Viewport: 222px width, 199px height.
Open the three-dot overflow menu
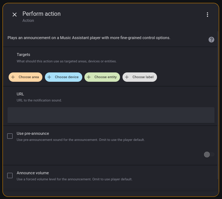tap(207, 15)
